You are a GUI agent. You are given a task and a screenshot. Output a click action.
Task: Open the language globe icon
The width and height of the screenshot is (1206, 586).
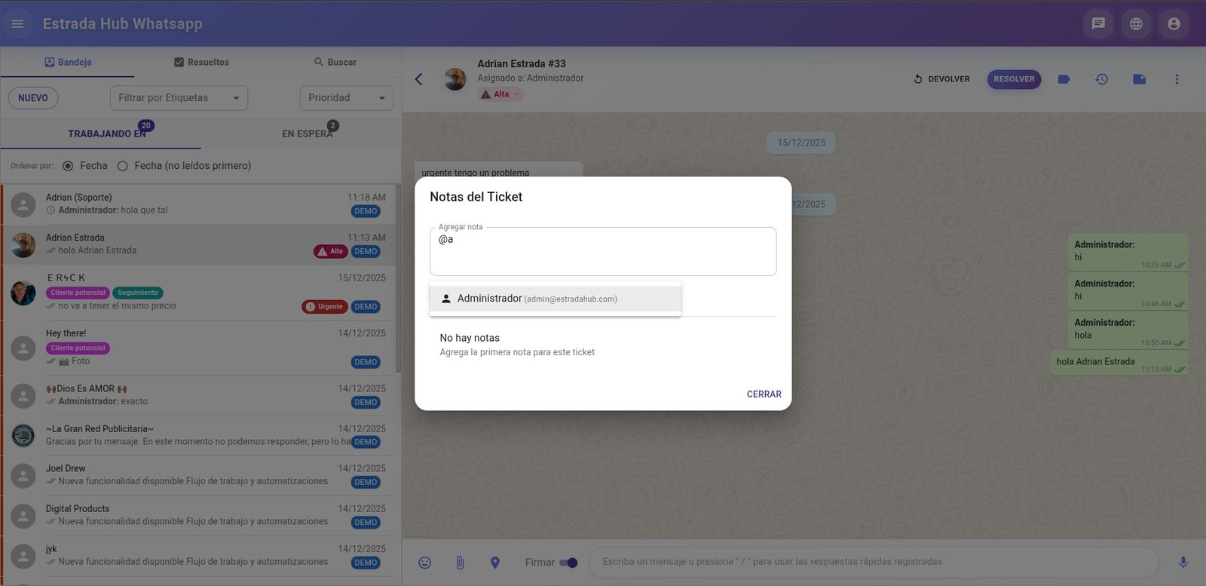1136,24
